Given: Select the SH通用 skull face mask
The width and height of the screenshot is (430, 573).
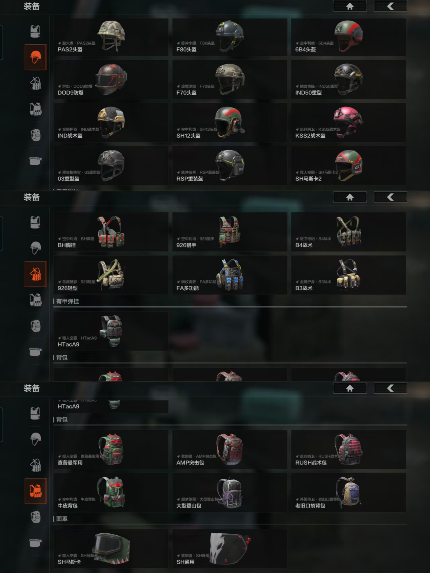Looking at the screenshot, I should (x=230, y=549).
